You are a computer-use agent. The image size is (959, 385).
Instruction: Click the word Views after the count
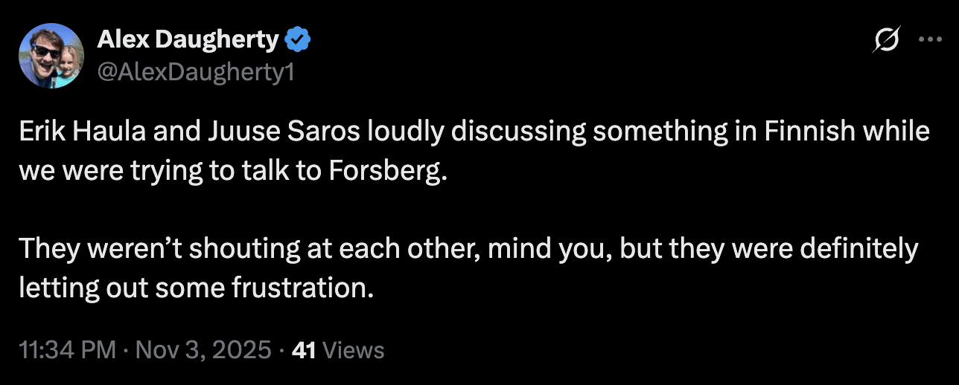point(354,350)
